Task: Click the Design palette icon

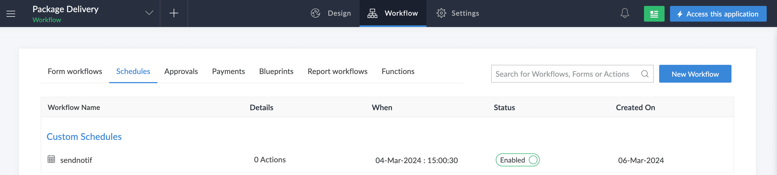Action: point(315,13)
